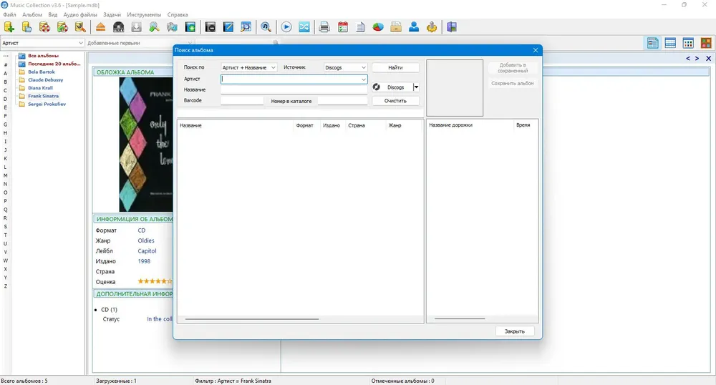Viewport: 716px width, 385px height.
Task: Toggle the details panel view icon
Action: pos(652,44)
